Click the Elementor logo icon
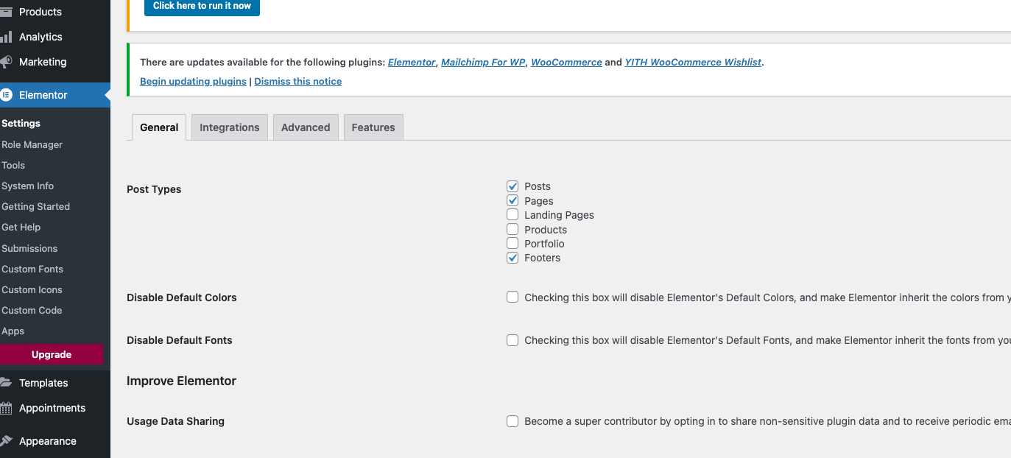Viewport: 1011px width, 458px height. [6, 95]
